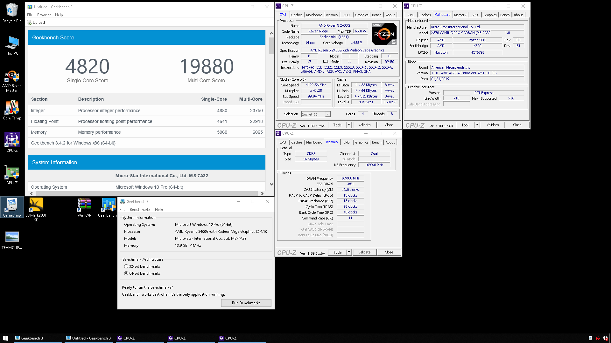
Task: Launch Core Temp desktop shortcut
Action: point(12,110)
